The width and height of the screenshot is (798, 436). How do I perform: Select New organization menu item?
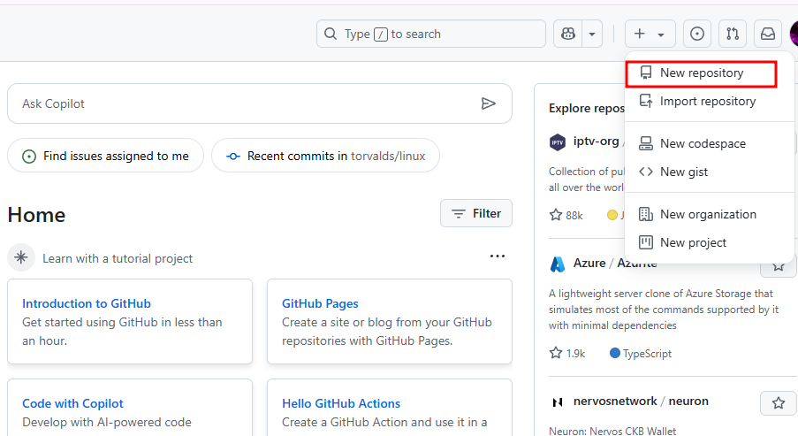(x=708, y=214)
